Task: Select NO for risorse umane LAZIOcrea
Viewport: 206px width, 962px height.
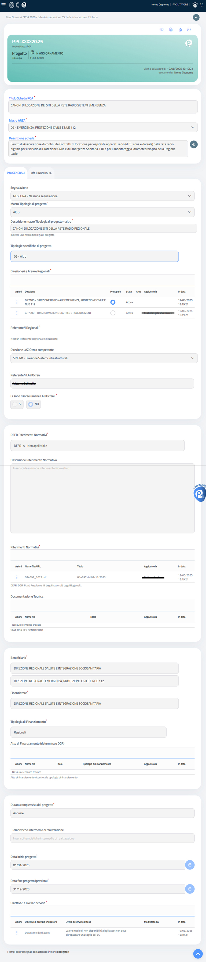Action: point(34,404)
